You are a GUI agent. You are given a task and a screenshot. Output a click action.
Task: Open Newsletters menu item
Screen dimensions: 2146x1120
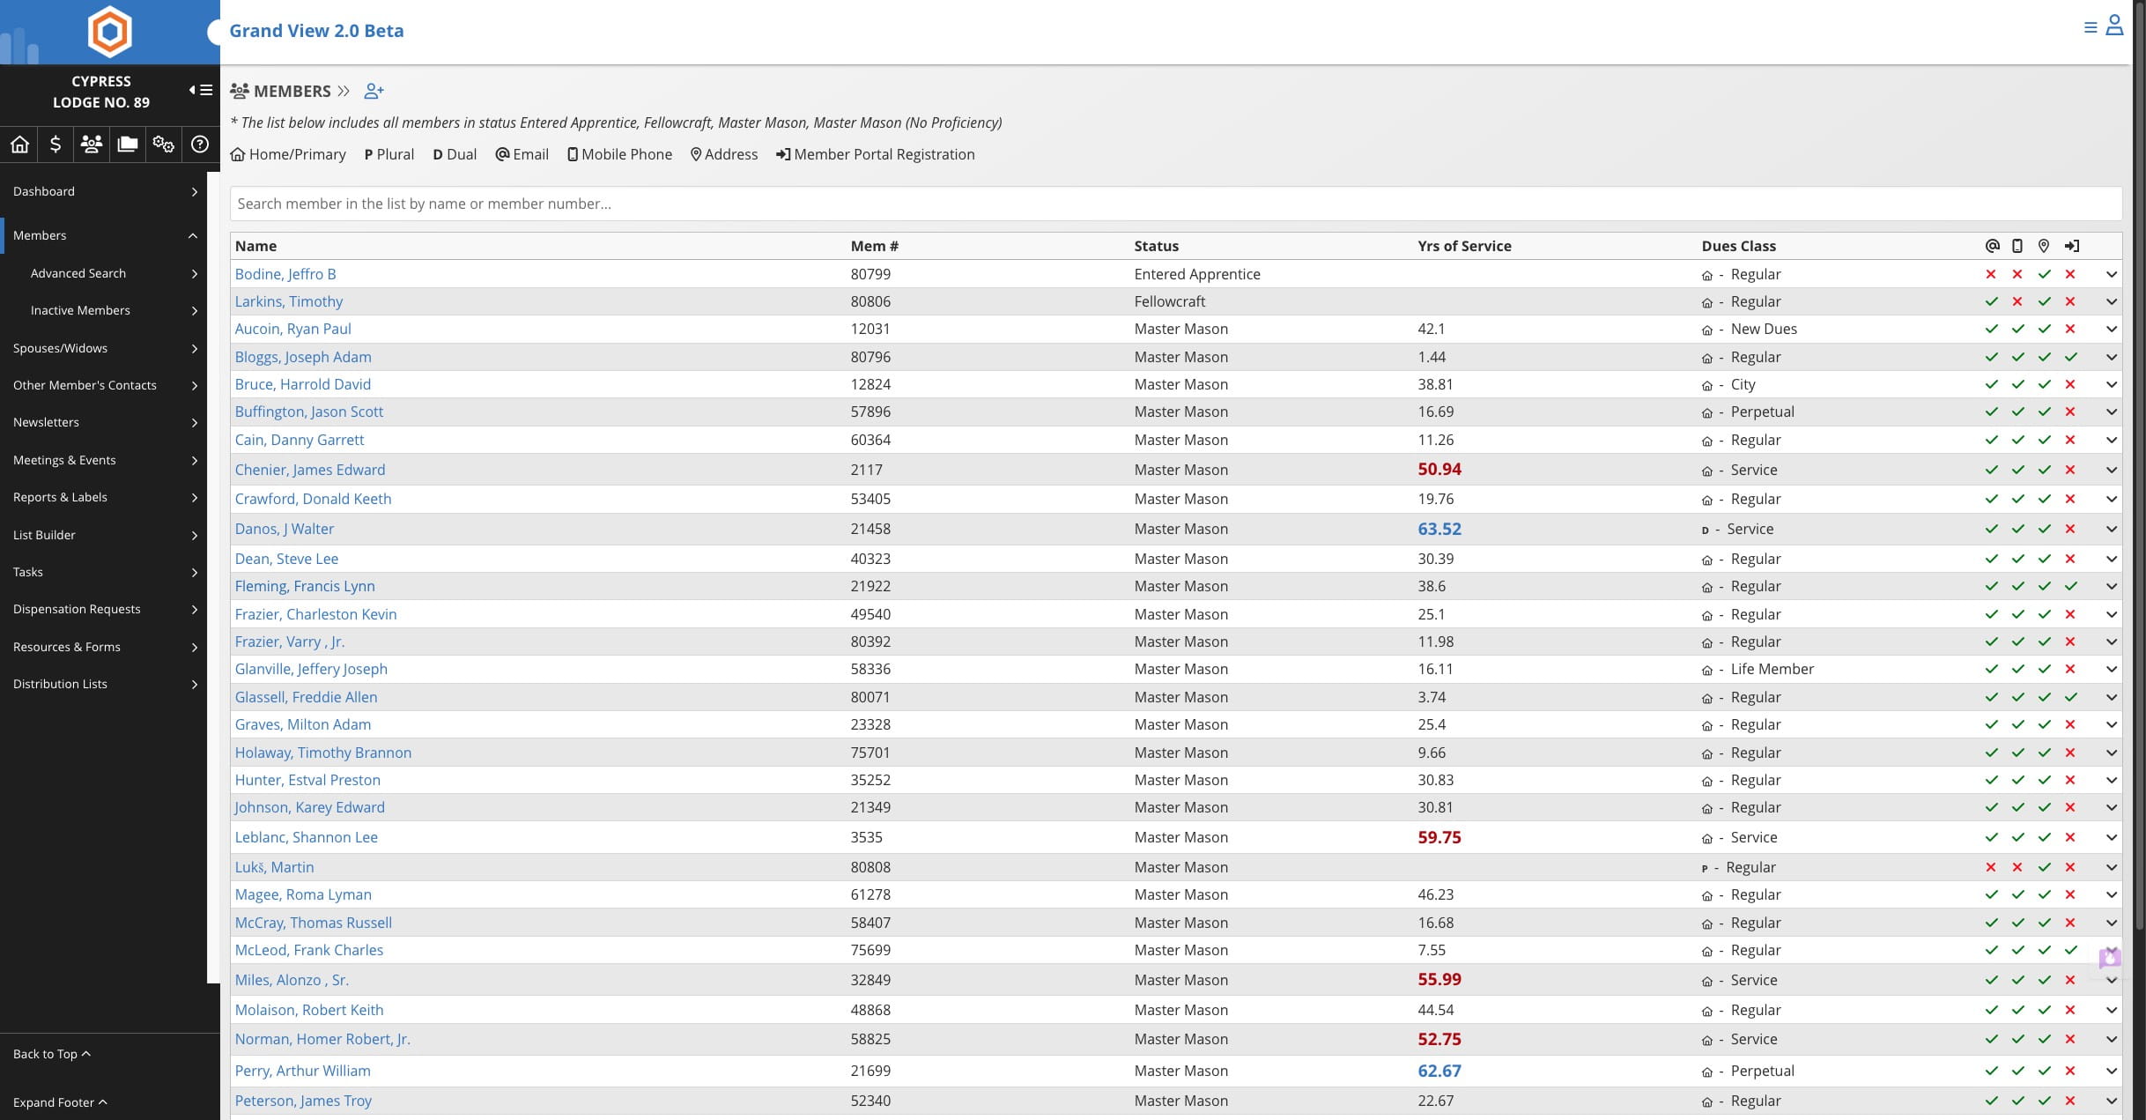104,422
